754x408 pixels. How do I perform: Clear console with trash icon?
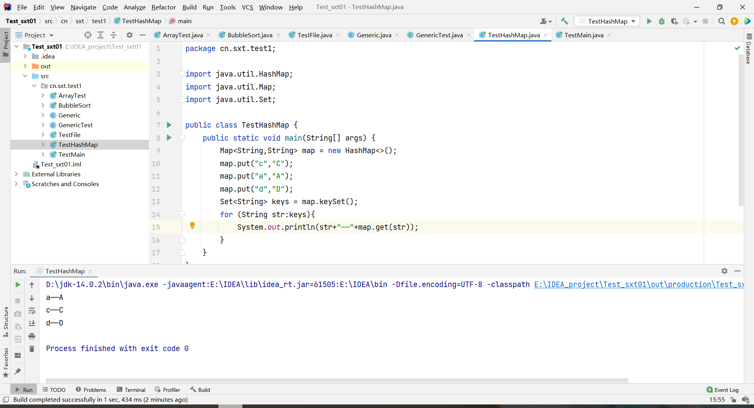coord(32,349)
